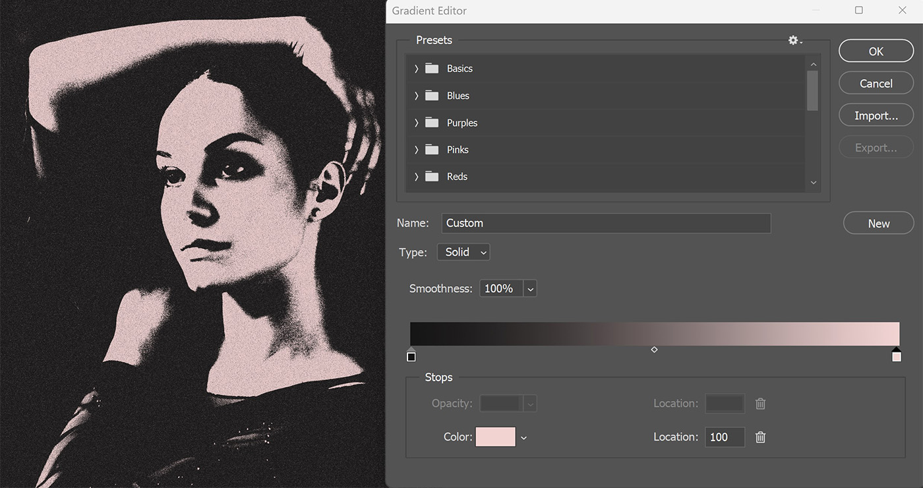923x488 pixels.
Task: Select the black color stop under the gradient
Action: 411,356
